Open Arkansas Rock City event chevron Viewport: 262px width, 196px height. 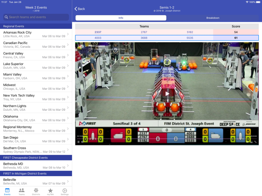tap(68, 34)
